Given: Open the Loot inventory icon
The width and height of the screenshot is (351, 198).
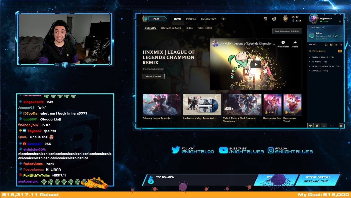Looking at the screenshot, I should 265,19.
